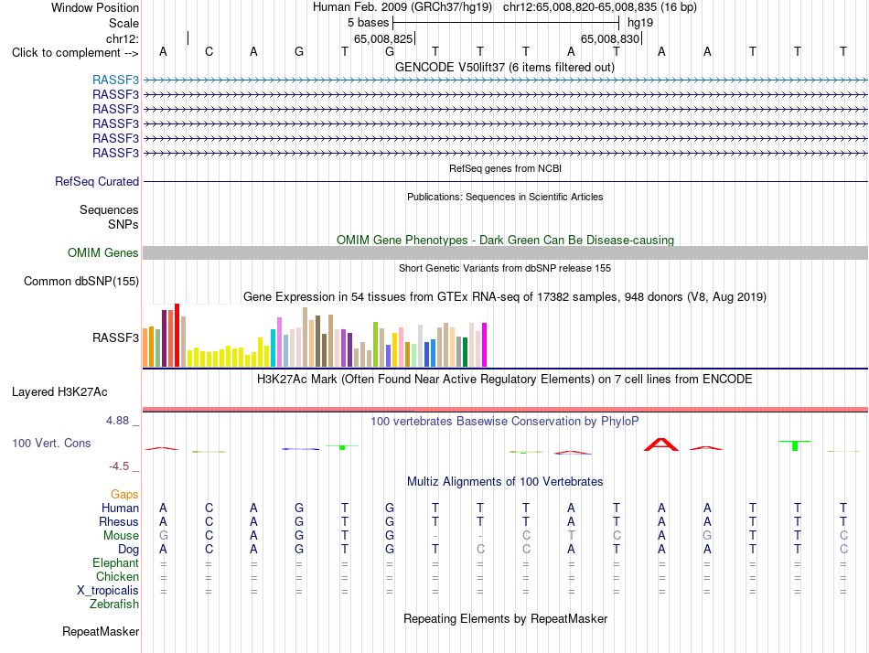Screen dimensions: 869x653
Task: Click the tallest red bar in GTEx chart
Action: click(177, 335)
